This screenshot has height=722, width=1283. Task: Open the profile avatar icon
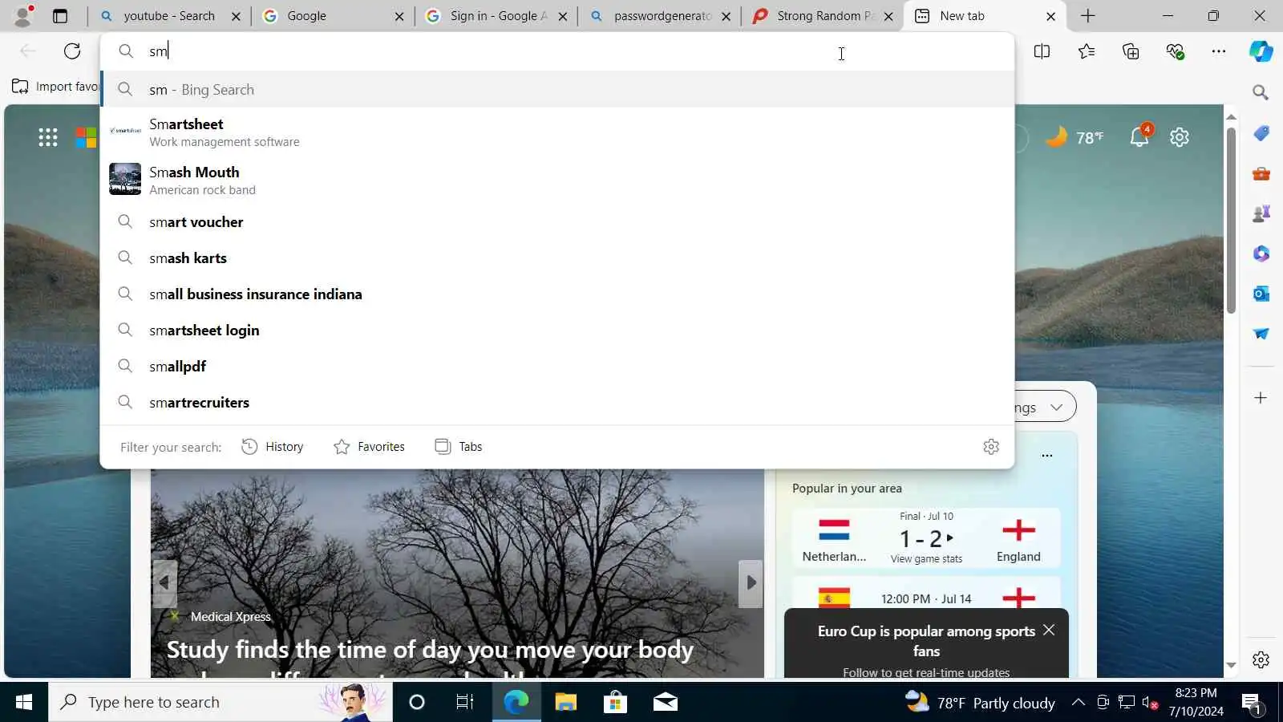pos(23,15)
